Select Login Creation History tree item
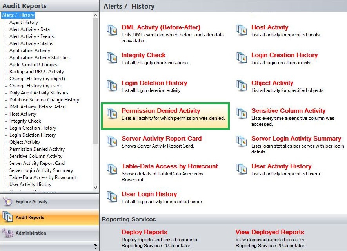The width and height of the screenshot is (347, 251). click(33, 128)
